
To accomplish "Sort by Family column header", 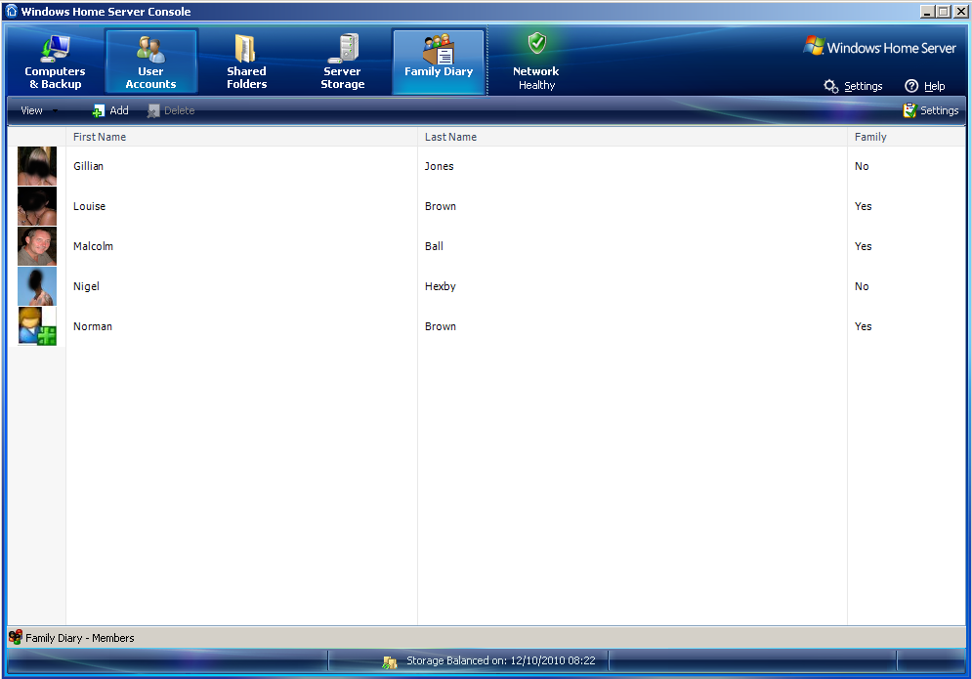I will [x=906, y=137].
